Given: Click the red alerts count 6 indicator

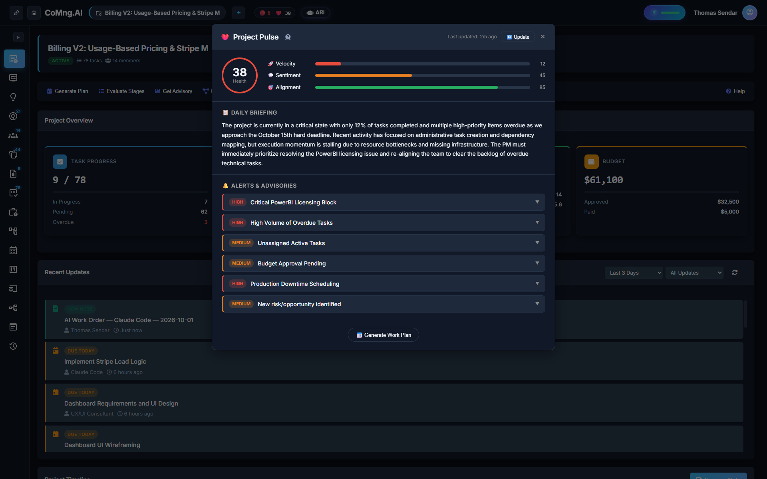Looking at the screenshot, I should pos(265,13).
